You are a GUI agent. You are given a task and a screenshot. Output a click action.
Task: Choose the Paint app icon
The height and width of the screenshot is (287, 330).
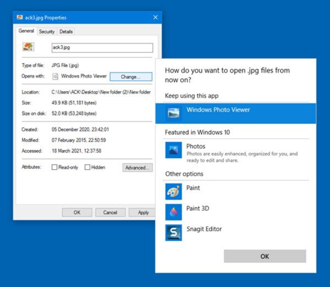174,192
